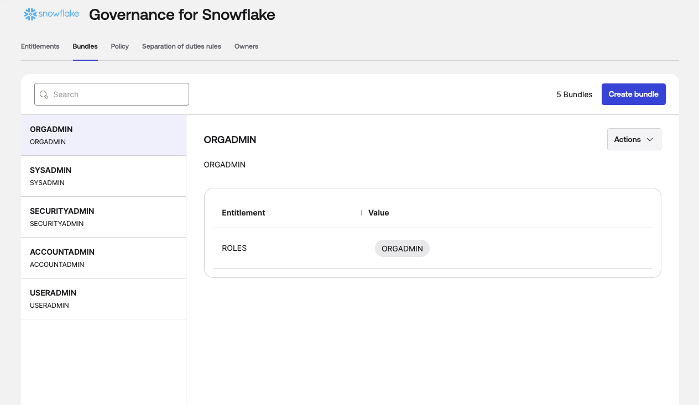Click the 5 Bundles count text
This screenshot has width=699, height=405.
click(575, 94)
